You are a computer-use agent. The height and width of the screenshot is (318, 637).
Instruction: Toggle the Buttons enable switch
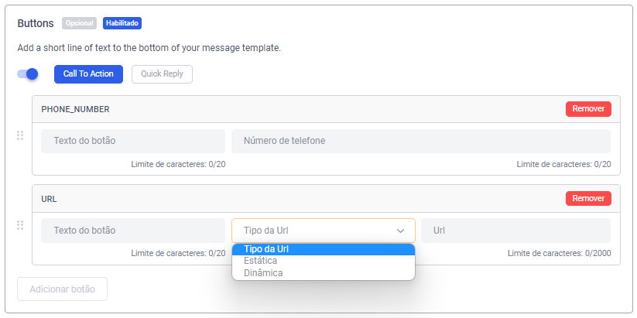[28, 74]
